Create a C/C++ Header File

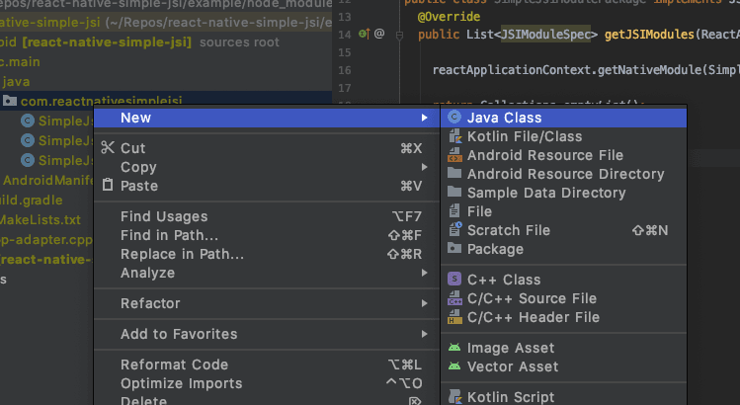click(x=563, y=317)
